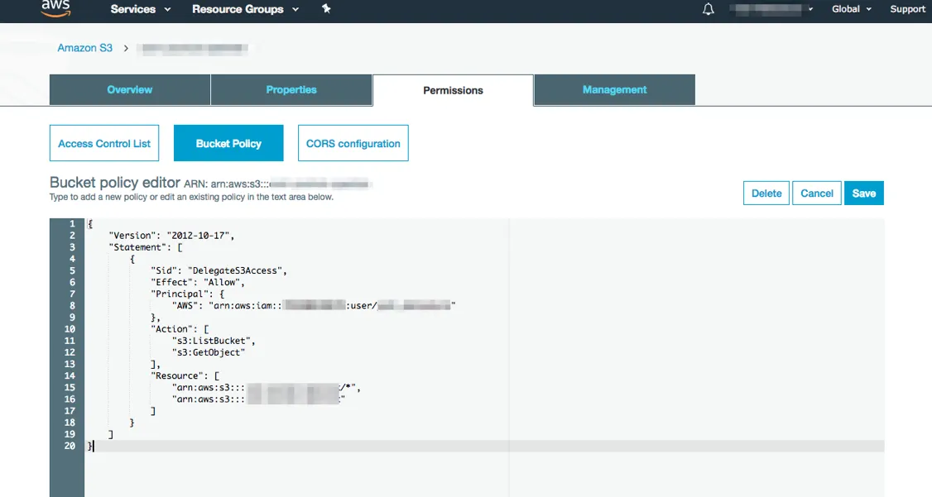Select the Permissions tab
The height and width of the screenshot is (497, 932).
[x=453, y=90]
